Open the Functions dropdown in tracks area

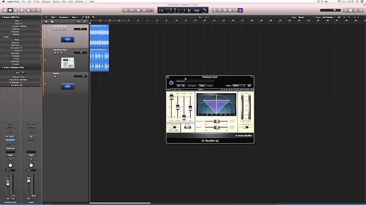click(x=63, y=17)
